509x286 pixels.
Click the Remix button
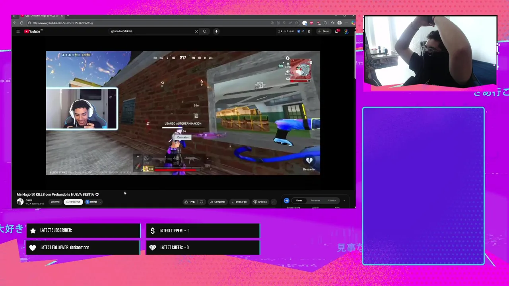pos(91,202)
